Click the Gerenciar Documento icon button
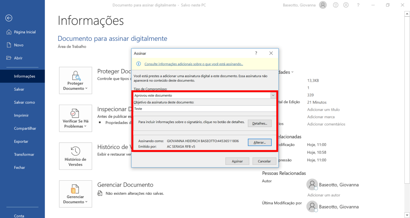Viewport: 410px width, 218px height. tap(76, 194)
